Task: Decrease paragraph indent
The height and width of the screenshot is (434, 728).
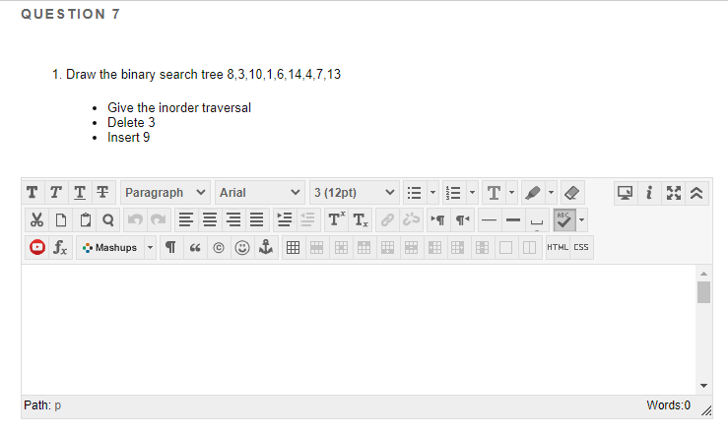Action: 307,219
